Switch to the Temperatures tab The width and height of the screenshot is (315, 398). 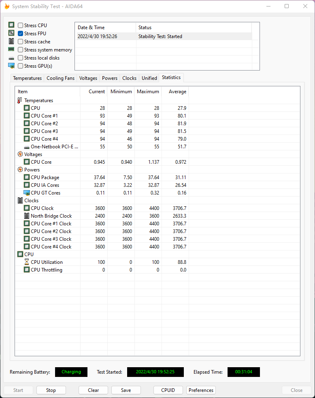pos(27,78)
